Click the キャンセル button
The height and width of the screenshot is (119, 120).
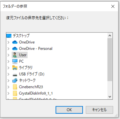[x=99, y=110]
